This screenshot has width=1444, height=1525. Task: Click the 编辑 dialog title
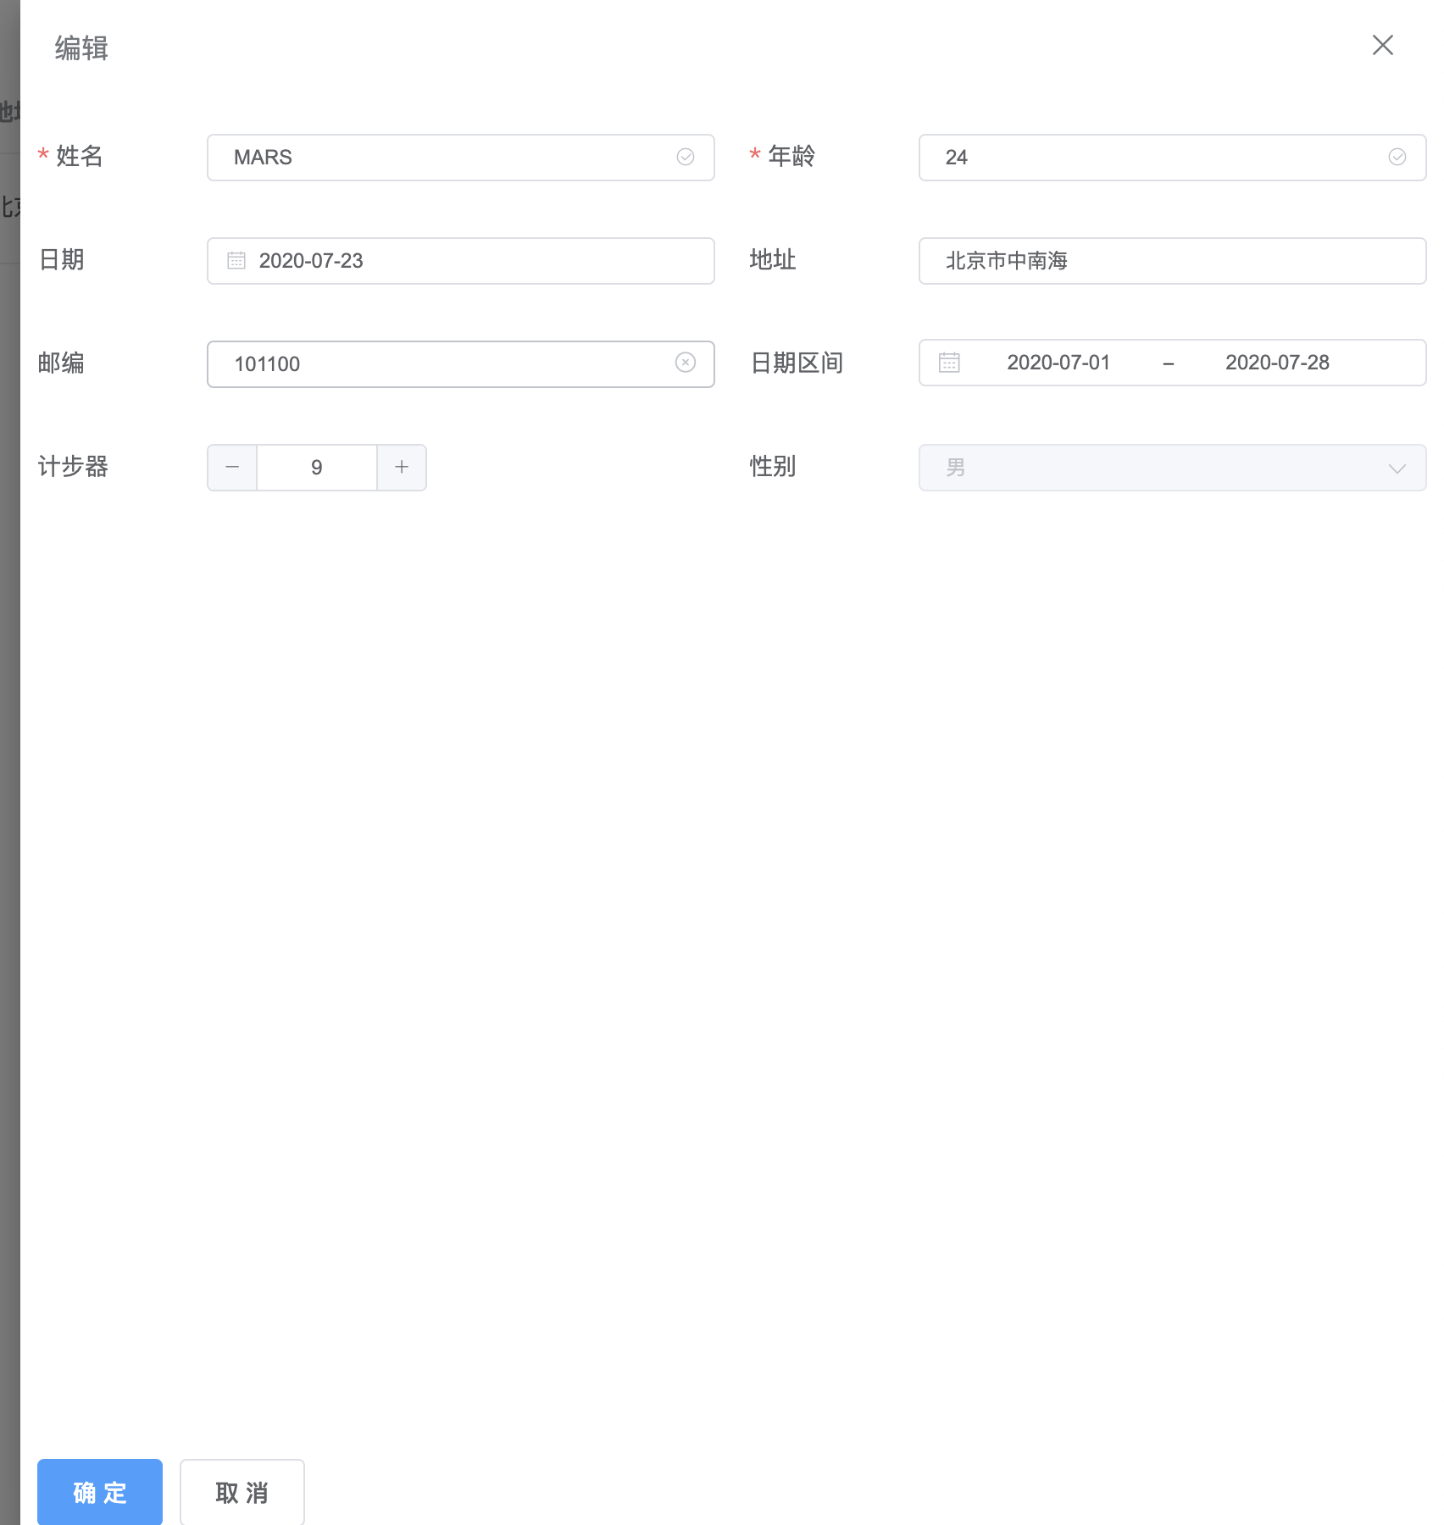click(81, 48)
